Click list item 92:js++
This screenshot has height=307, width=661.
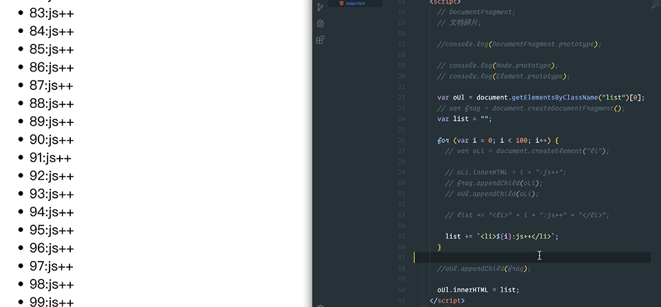tap(52, 176)
